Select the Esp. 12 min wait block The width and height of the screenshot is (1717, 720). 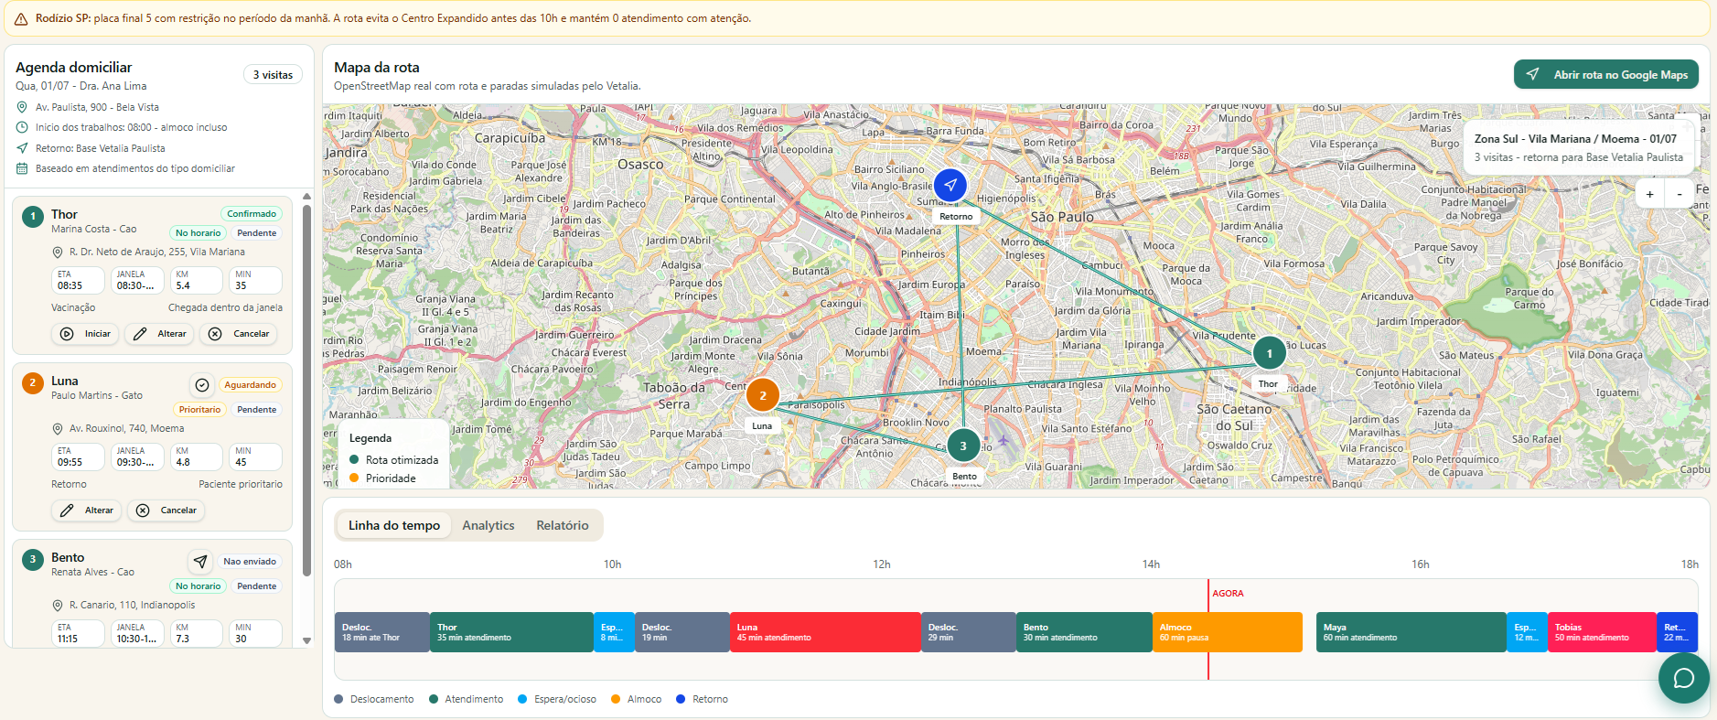(x=1527, y=632)
